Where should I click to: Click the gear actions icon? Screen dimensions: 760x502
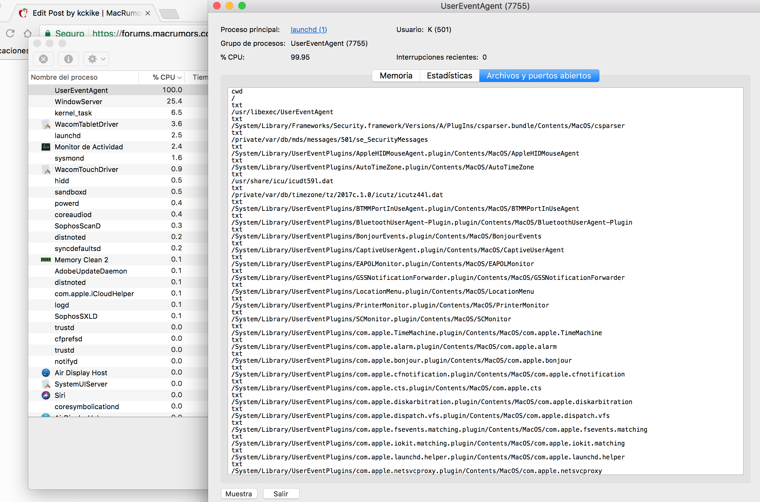(x=92, y=59)
